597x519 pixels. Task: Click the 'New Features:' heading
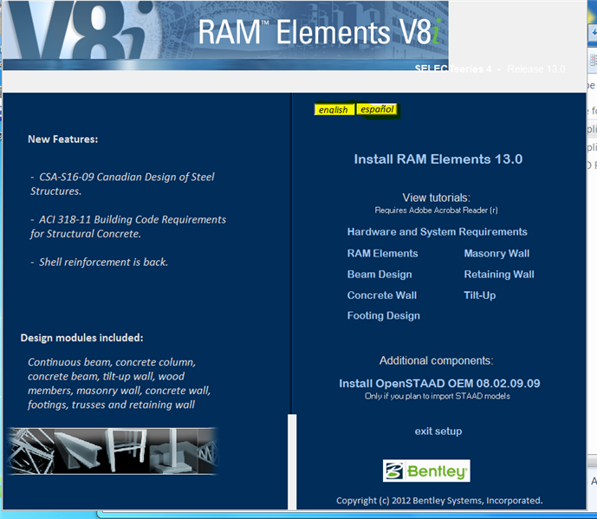(63, 139)
